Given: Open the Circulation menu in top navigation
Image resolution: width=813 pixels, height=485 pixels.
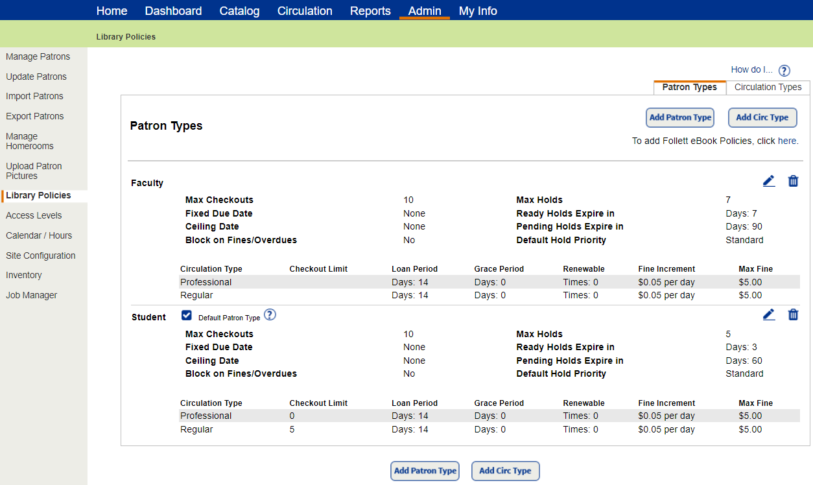Looking at the screenshot, I should point(305,11).
